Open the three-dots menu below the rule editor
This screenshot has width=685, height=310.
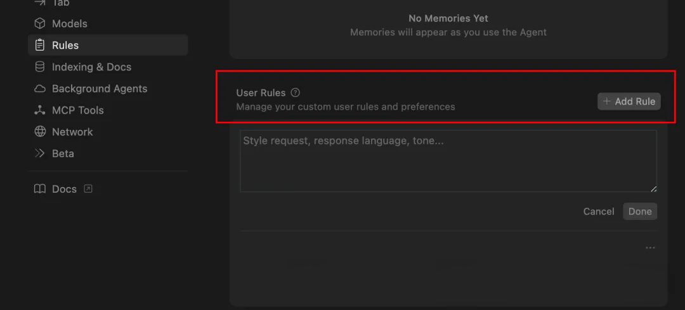click(x=650, y=248)
